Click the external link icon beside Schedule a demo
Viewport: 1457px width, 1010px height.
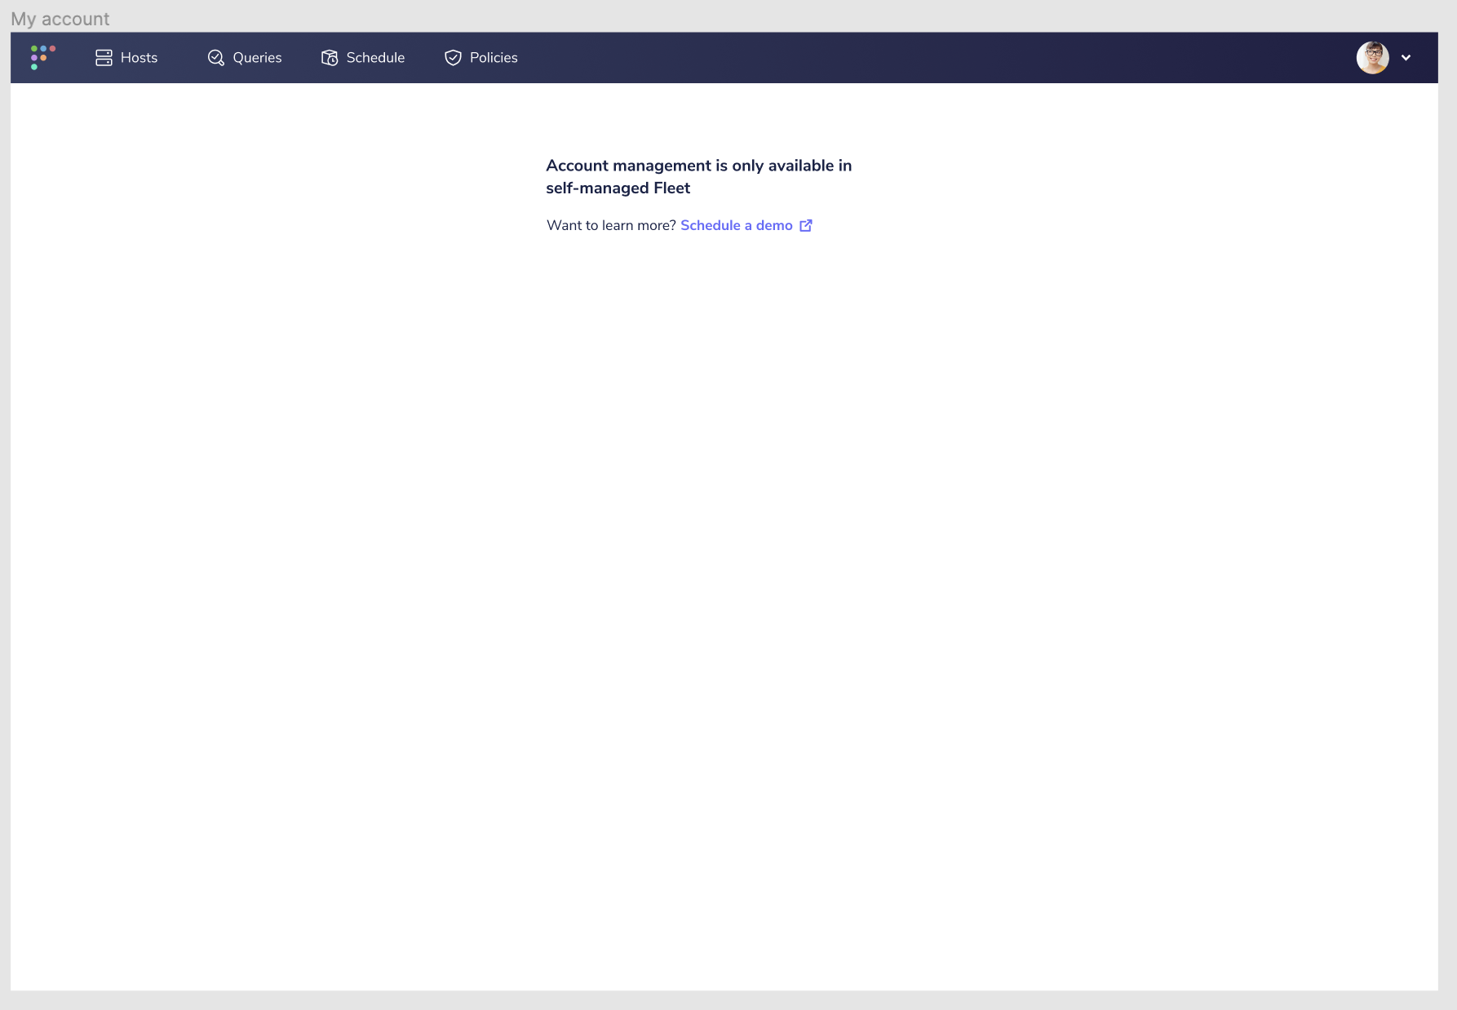click(806, 225)
